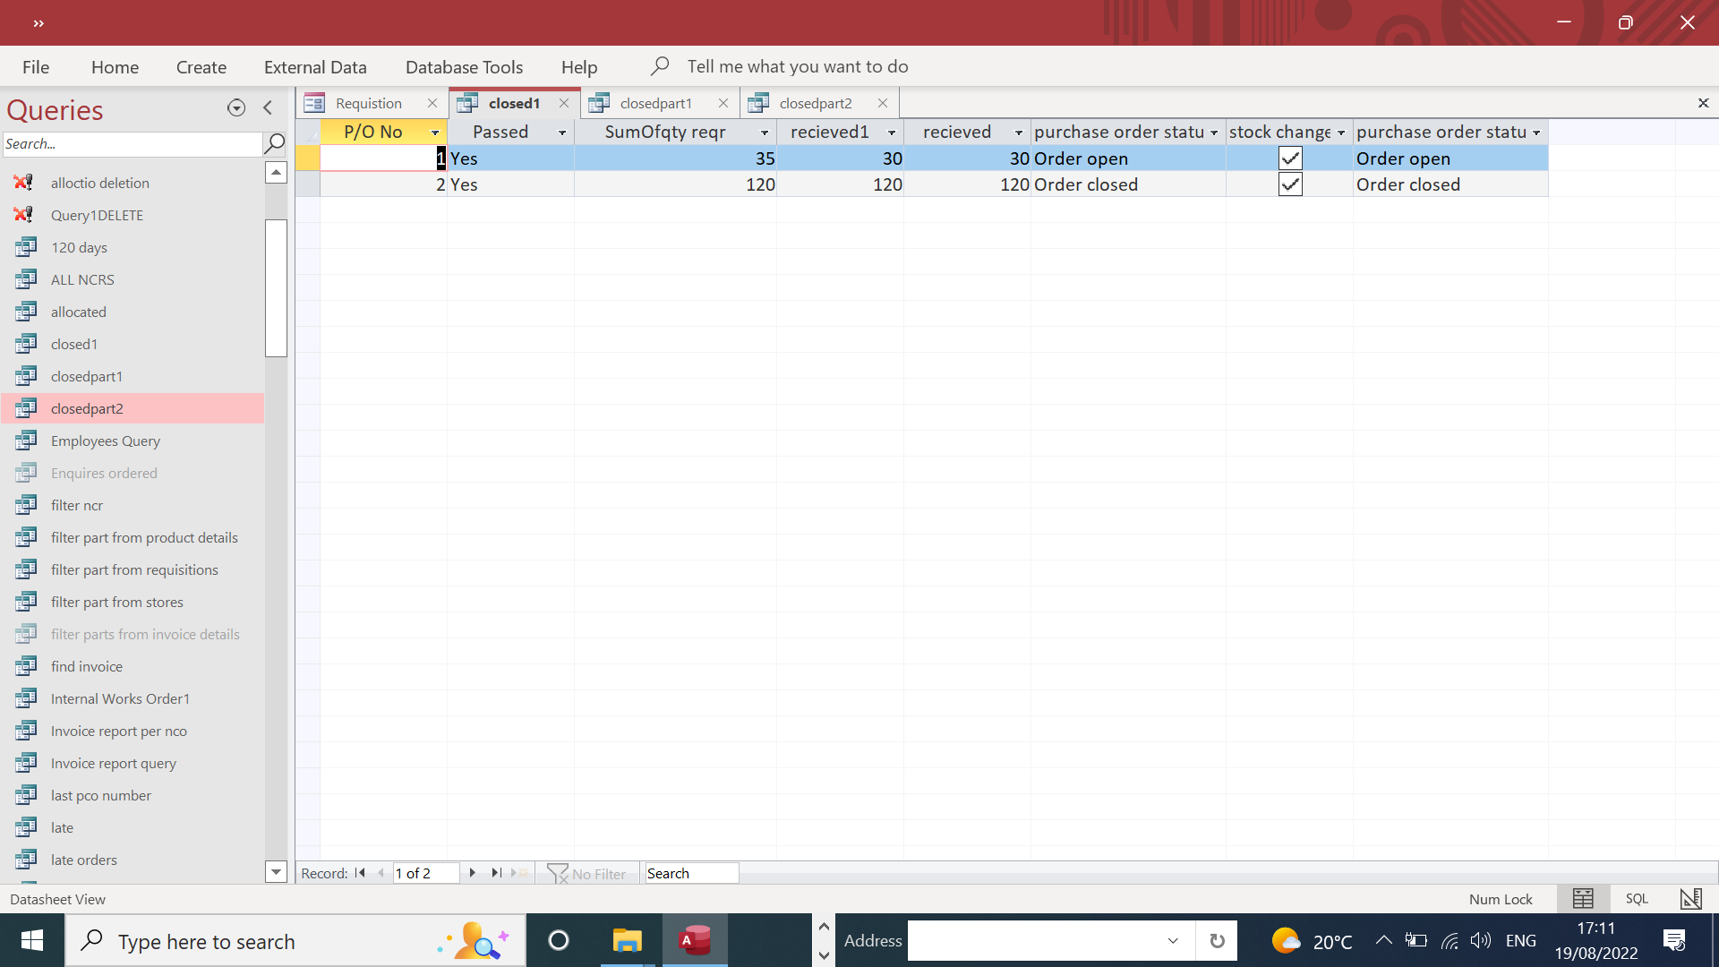Image resolution: width=1719 pixels, height=967 pixels.
Task: Switch to the closedpart2 tab
Action: pyautogui.click(x=816, y=103)
